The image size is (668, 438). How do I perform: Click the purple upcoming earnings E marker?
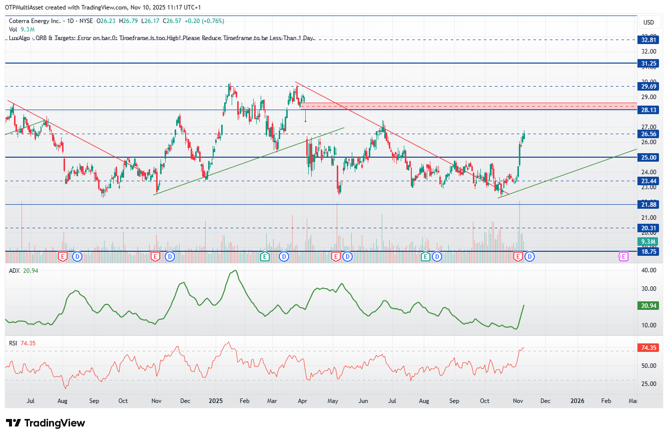pos(623,257)
